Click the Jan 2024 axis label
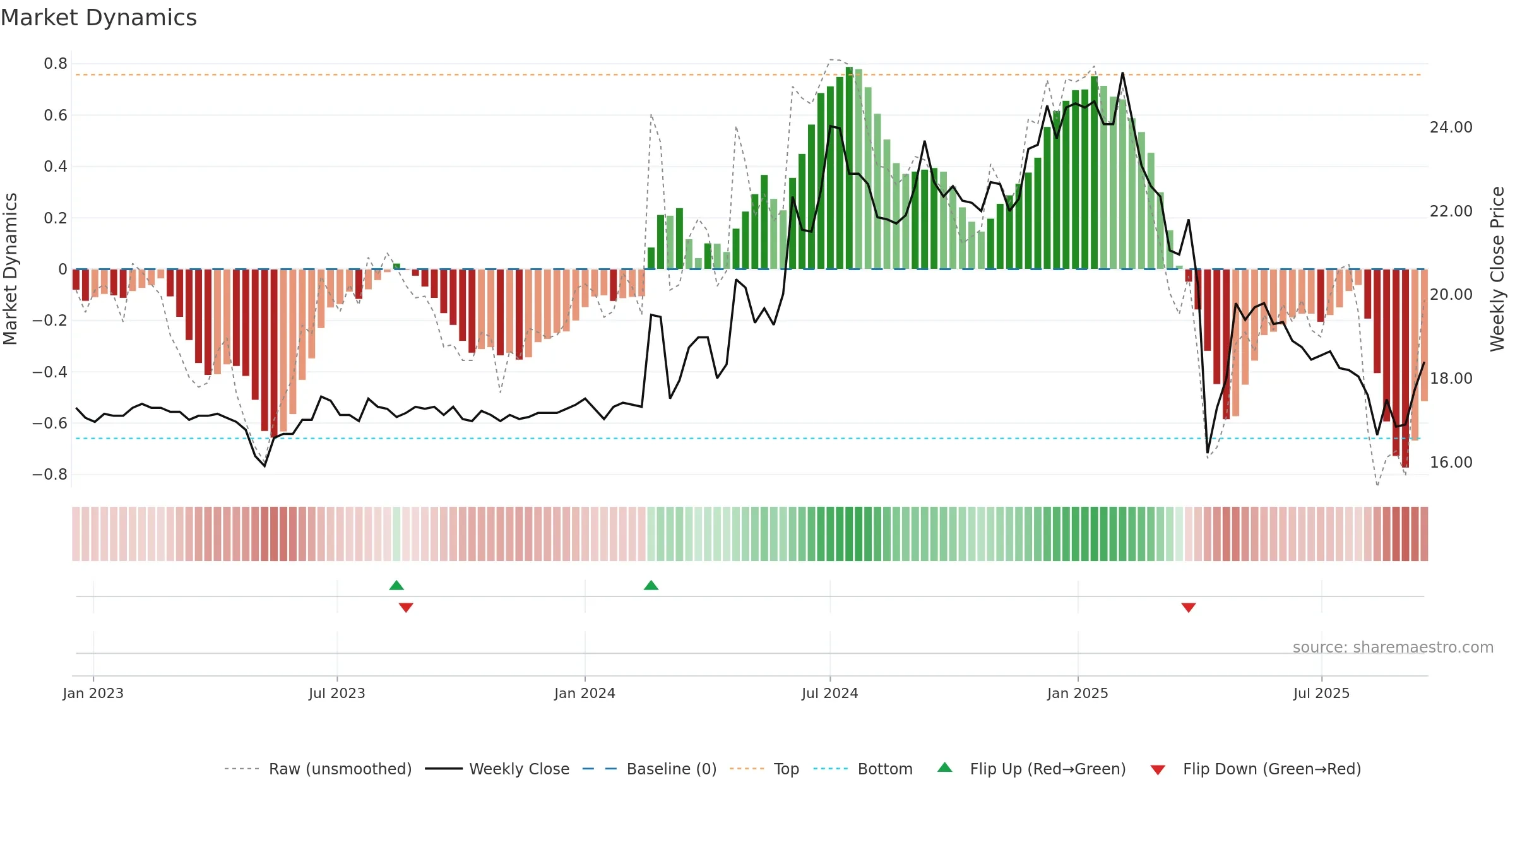 (585, 693)
